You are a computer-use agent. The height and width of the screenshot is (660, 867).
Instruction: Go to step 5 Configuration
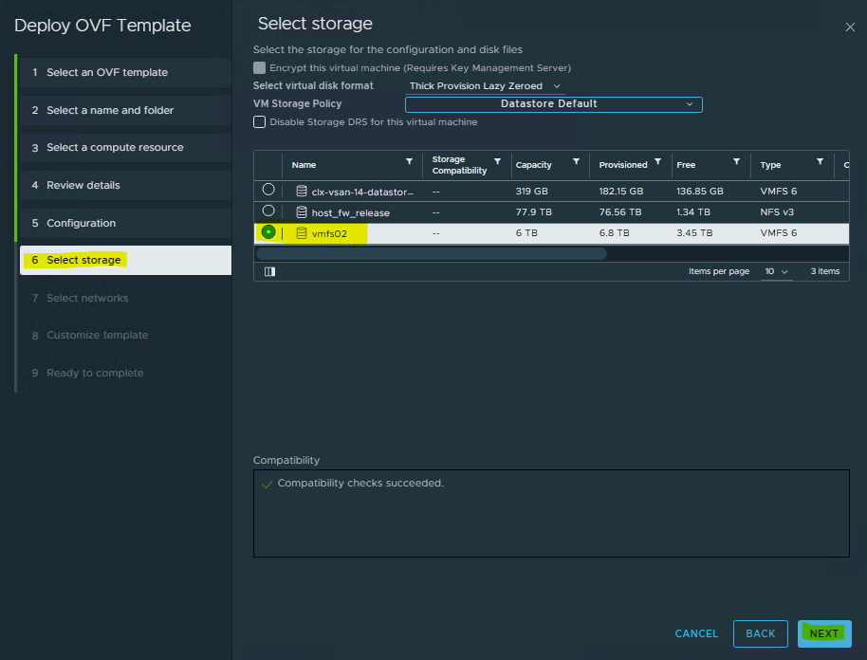coord(125,223)
